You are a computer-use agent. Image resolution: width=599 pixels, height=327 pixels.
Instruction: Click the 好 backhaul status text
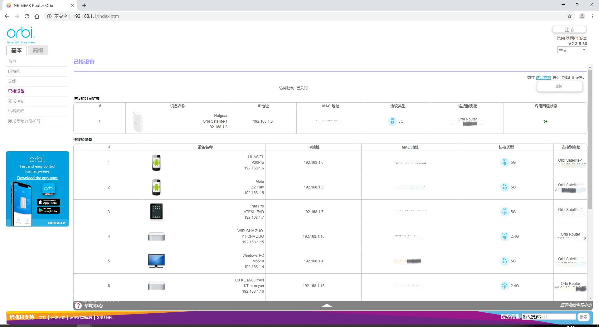[545, 121]
